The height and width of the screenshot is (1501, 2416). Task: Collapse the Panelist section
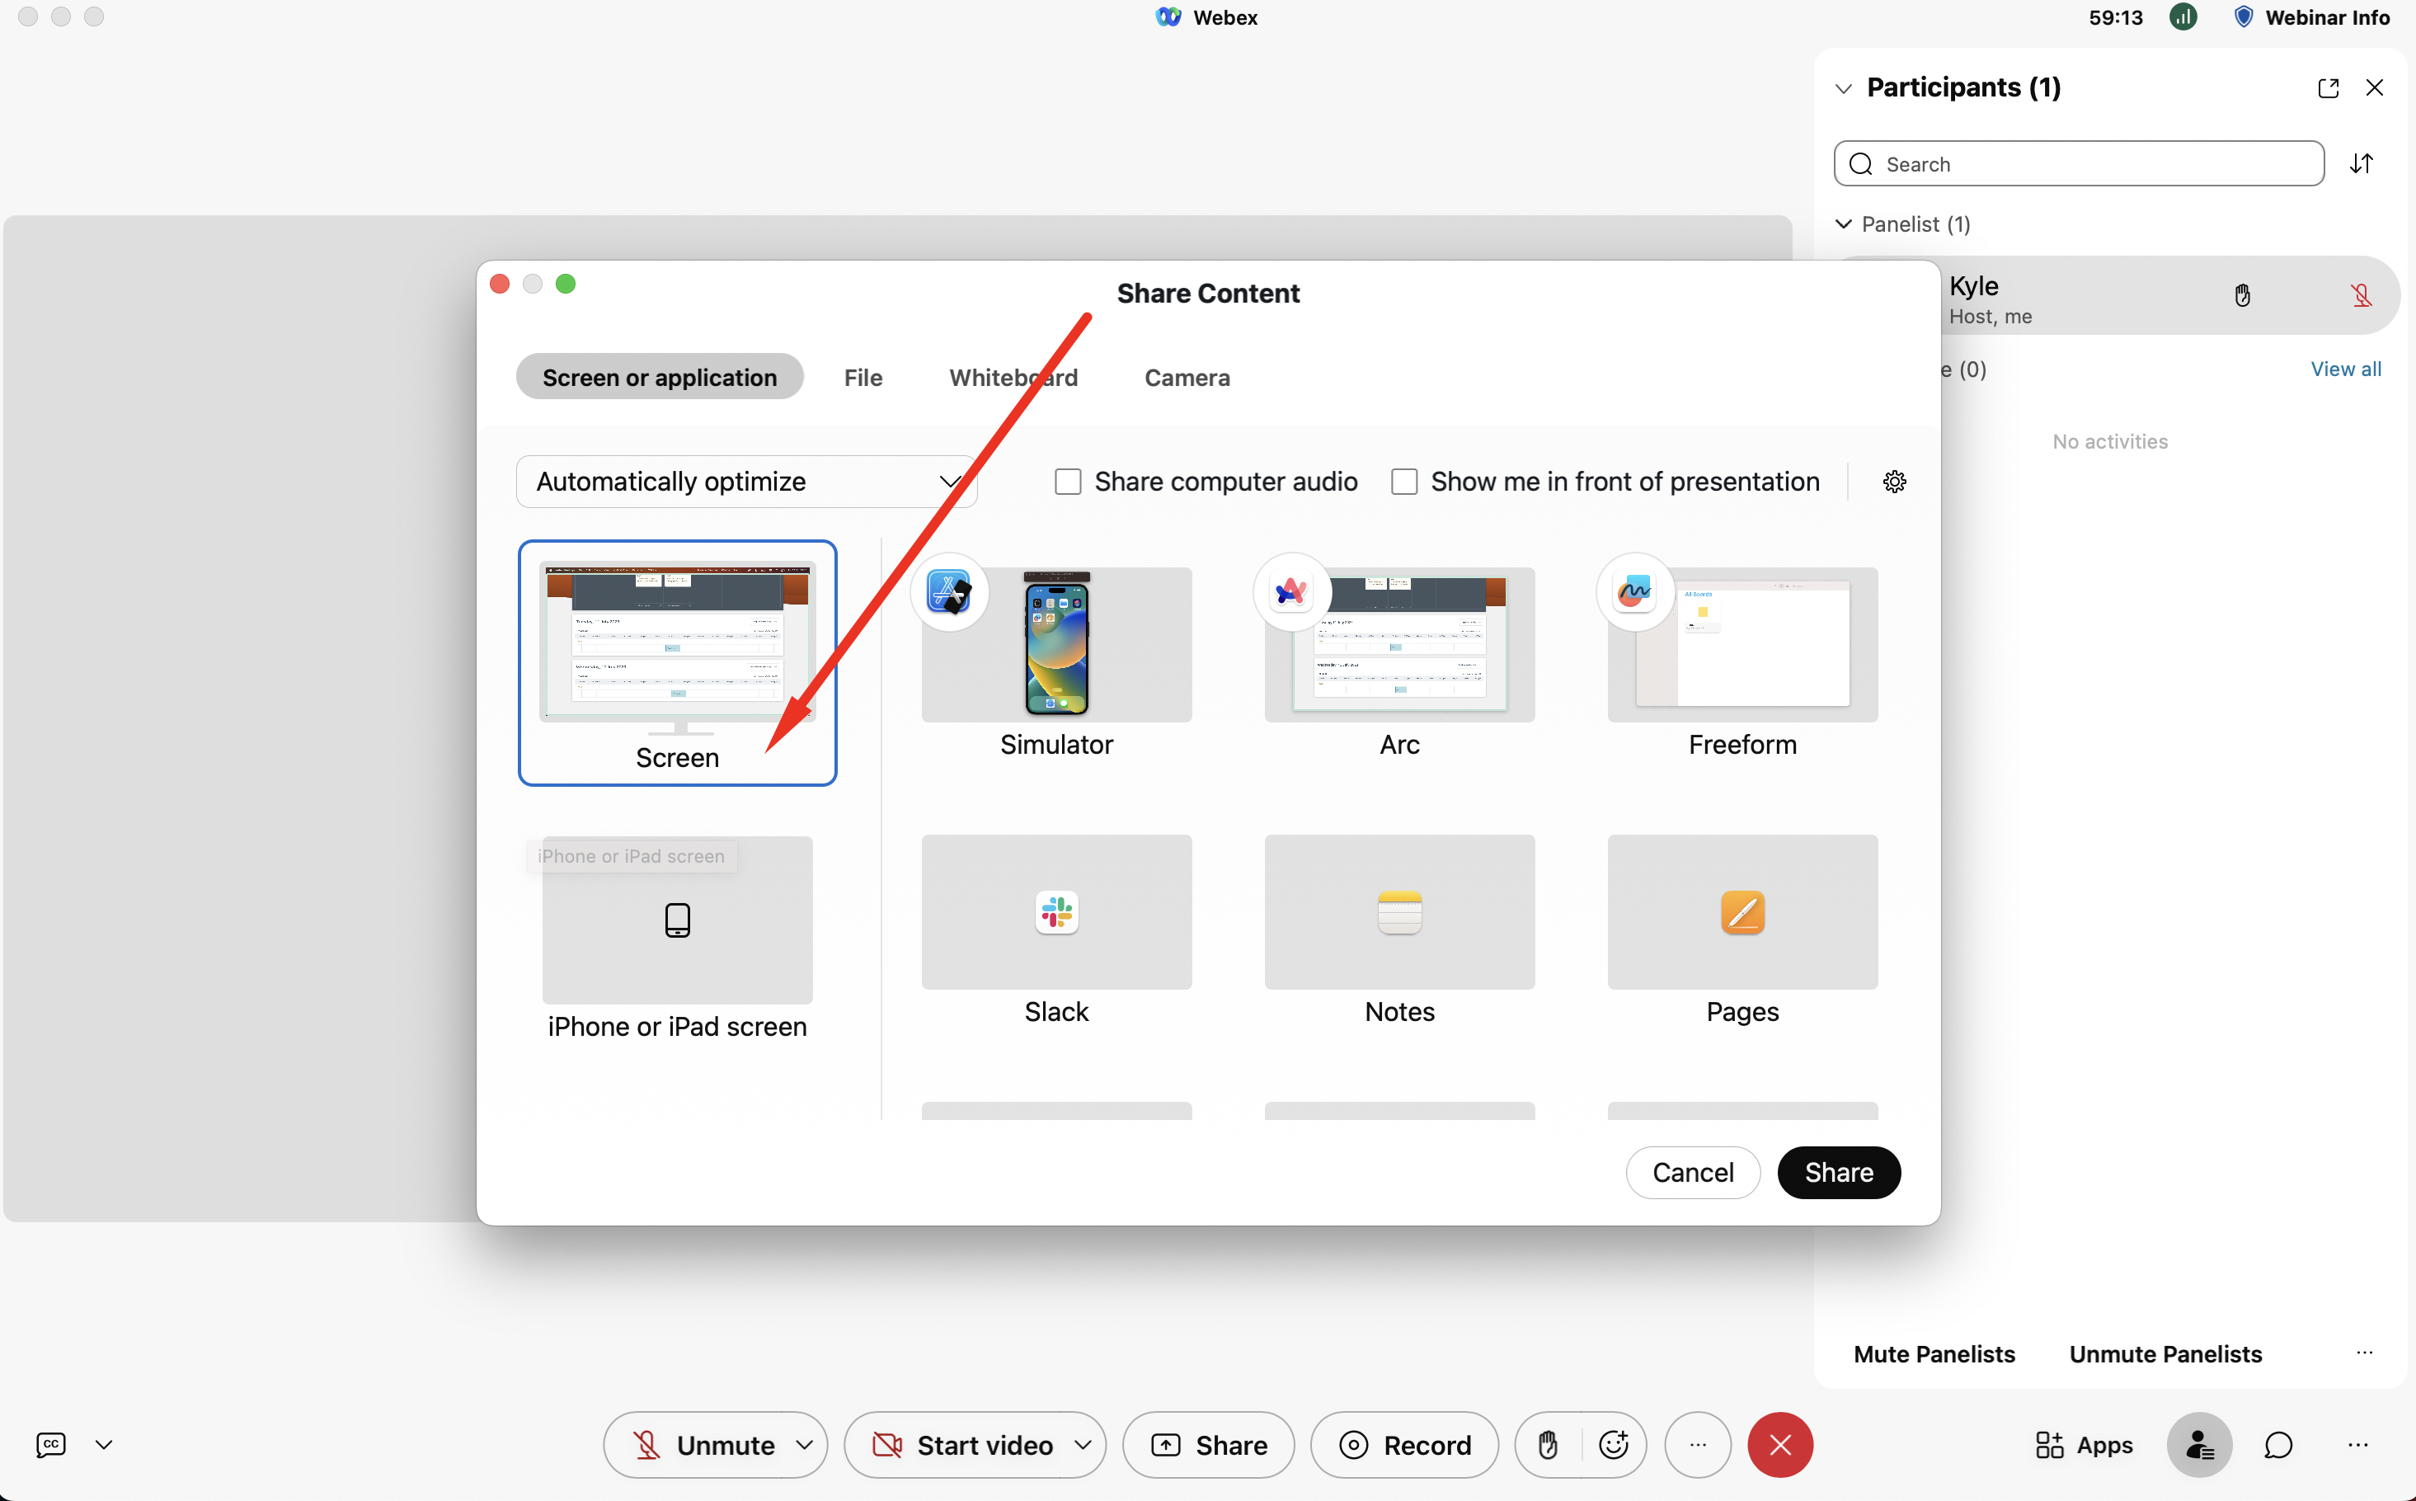(x=1843, y=224)
